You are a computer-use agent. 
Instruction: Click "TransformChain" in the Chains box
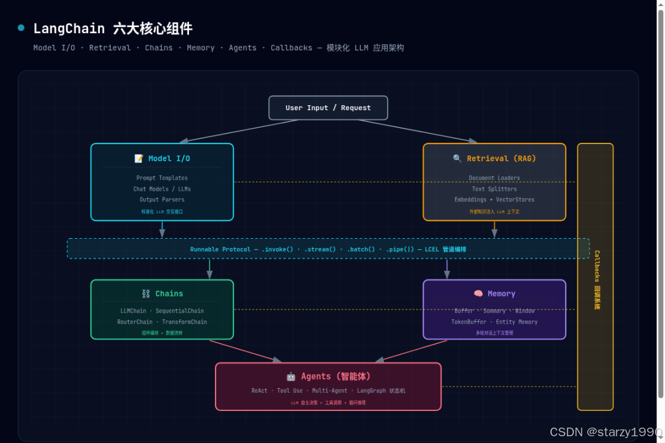(x=185, y=322)
